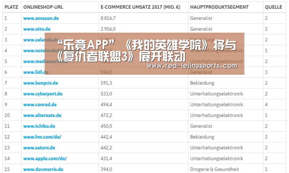Select the revenue value 431,4
289x173 pixels.
(106, 158)
